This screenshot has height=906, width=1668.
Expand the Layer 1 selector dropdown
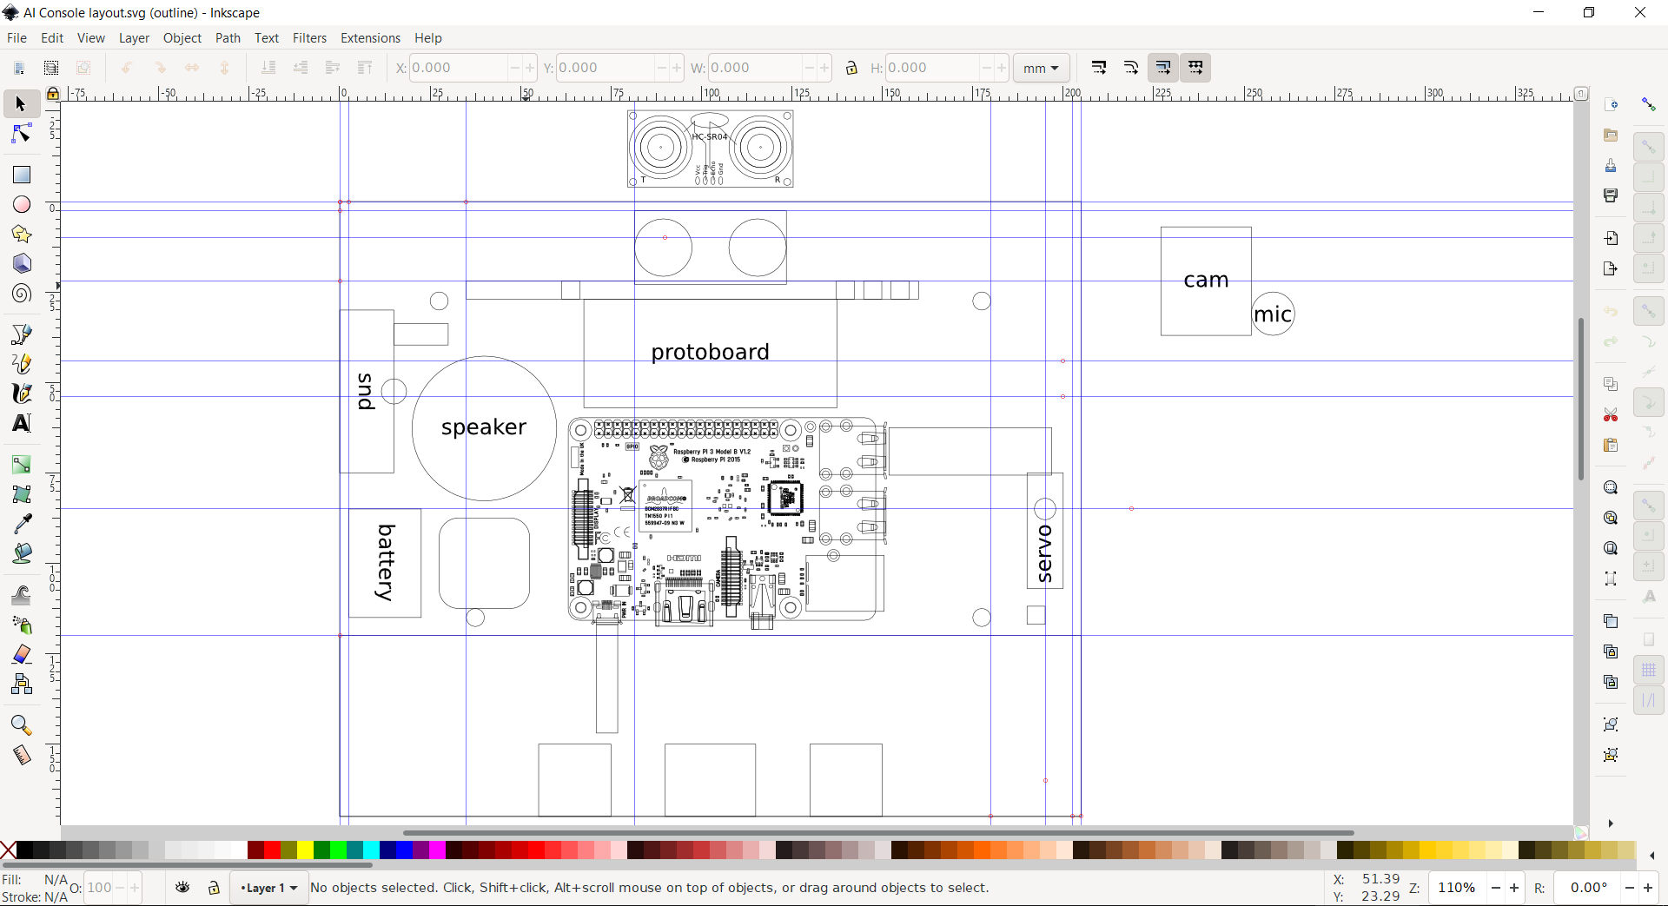[269, 888]
